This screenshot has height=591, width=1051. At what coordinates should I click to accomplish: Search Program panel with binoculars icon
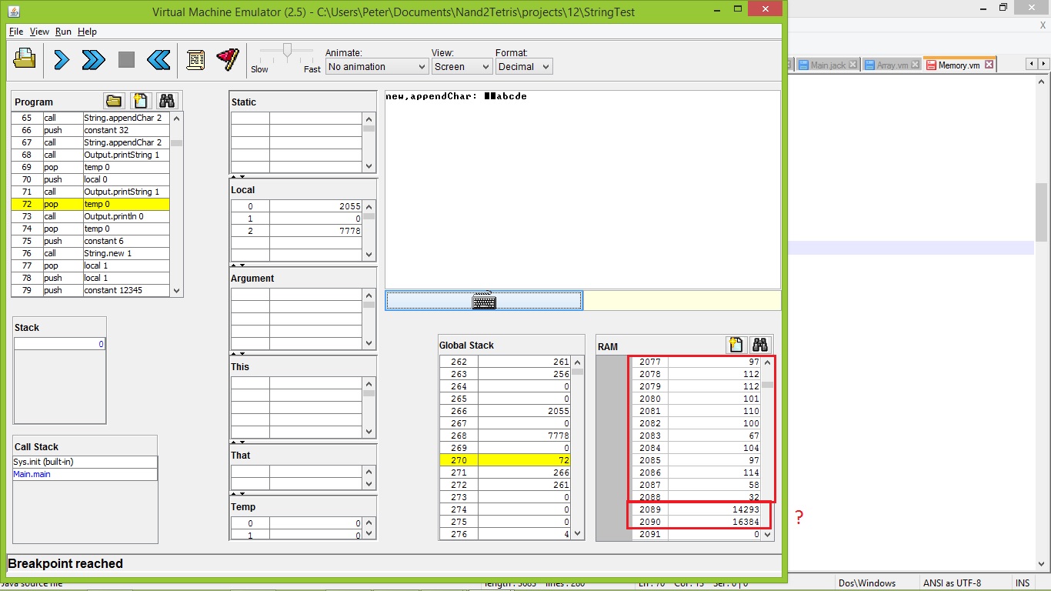(x=166, y=101)
